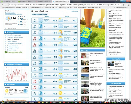Click the Yandex Я home icon

[x=6, y=5]
